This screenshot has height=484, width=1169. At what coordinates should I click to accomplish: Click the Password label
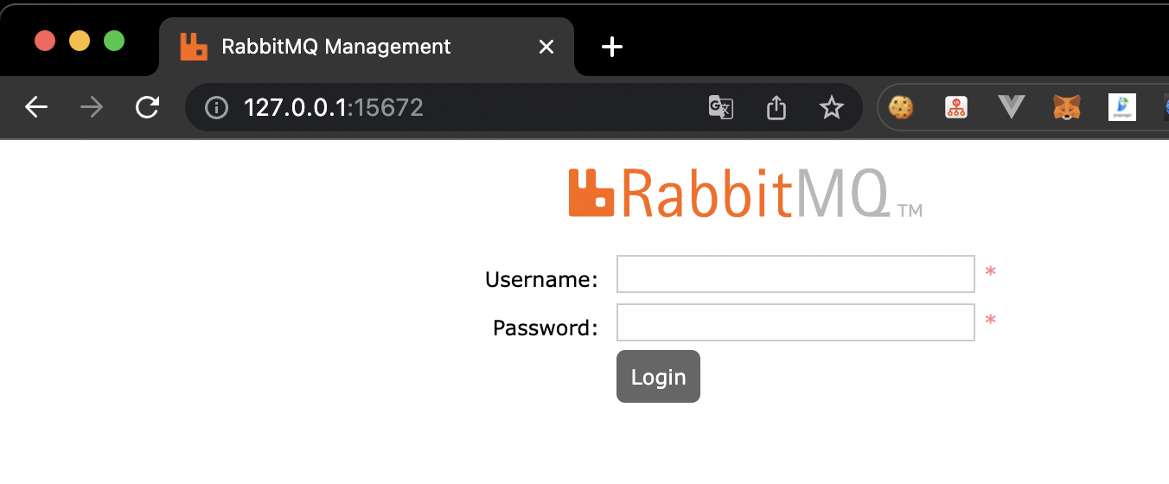[546, 328]
